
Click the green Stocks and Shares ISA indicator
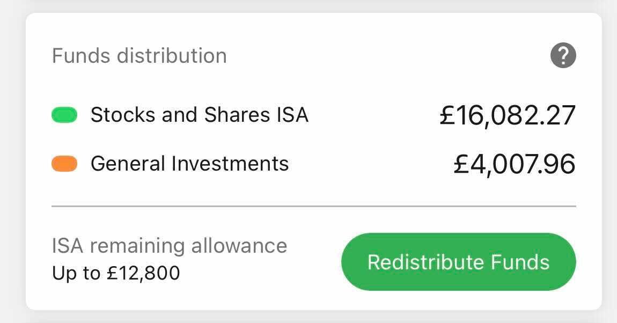click(64, 115)
